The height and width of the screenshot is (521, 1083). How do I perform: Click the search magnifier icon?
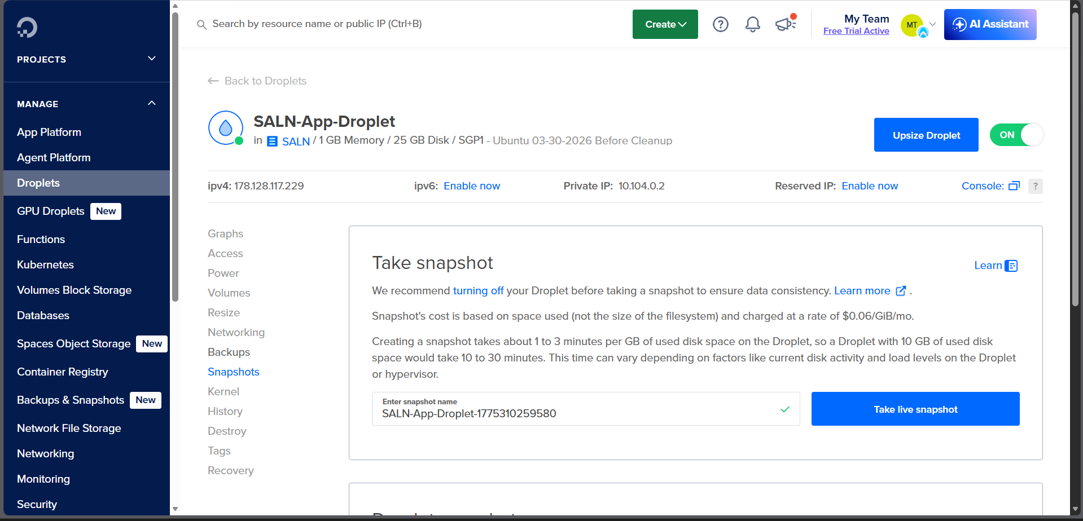point(201,24)
